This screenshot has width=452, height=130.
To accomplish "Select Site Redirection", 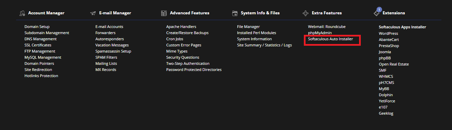I will (38, 70).
